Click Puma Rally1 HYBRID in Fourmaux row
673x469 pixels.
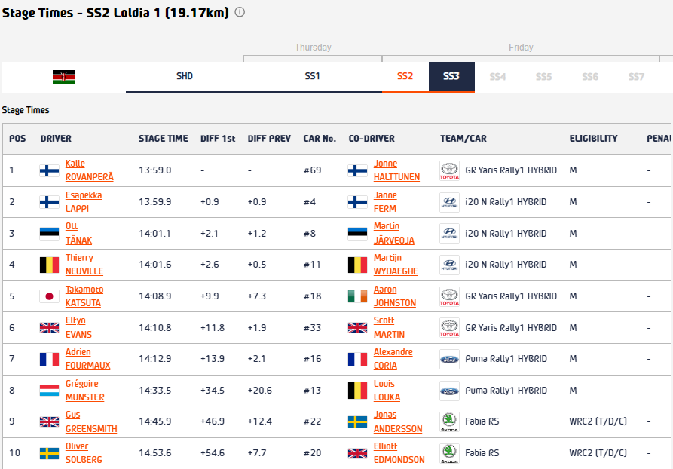pos(506,359)
